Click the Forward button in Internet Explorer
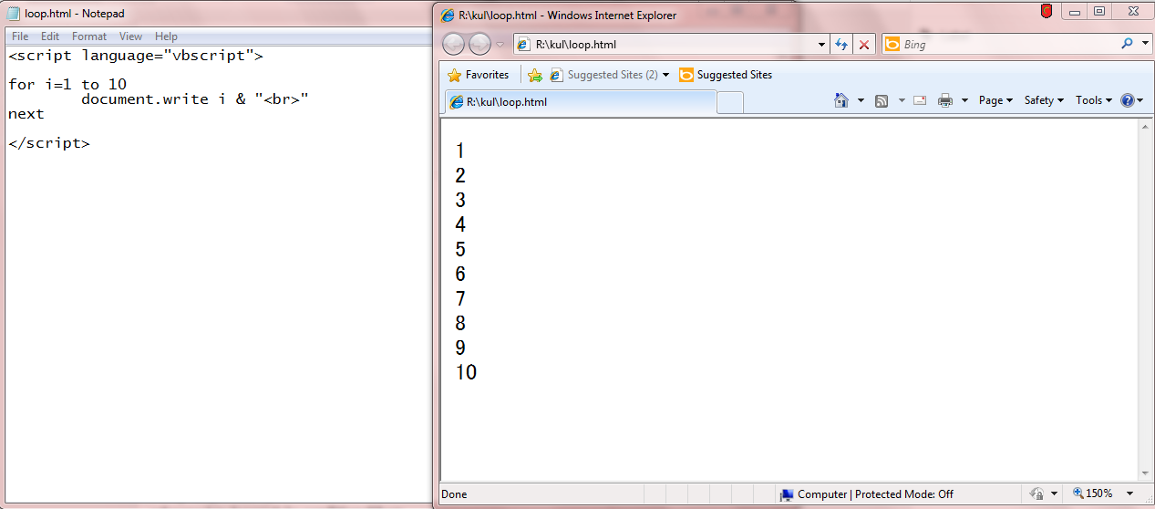Screen dimensions: 1155x509 point(480,44)
